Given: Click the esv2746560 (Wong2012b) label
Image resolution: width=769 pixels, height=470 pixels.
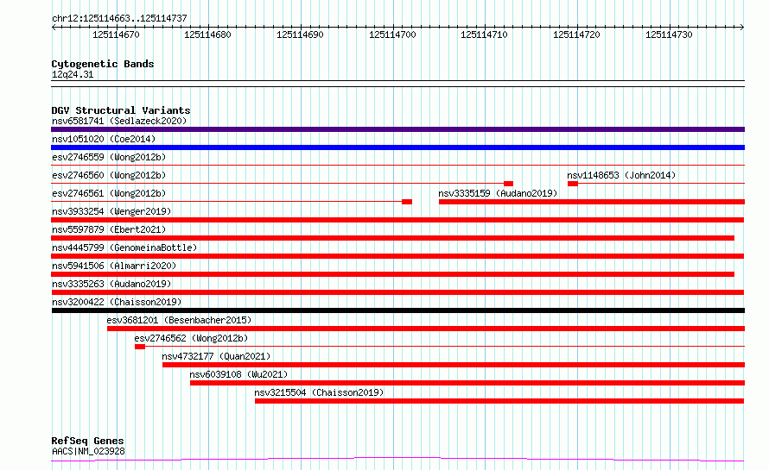Looking at the screenshot, I should point(109,175).
